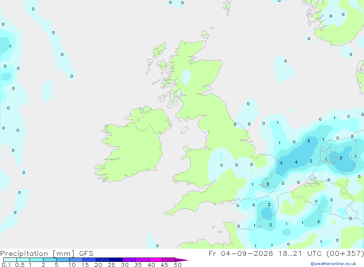Viewport: 364px width, 267px height.
Task: Select the 2–5 mm legend color
Action: tap(50, 260)
